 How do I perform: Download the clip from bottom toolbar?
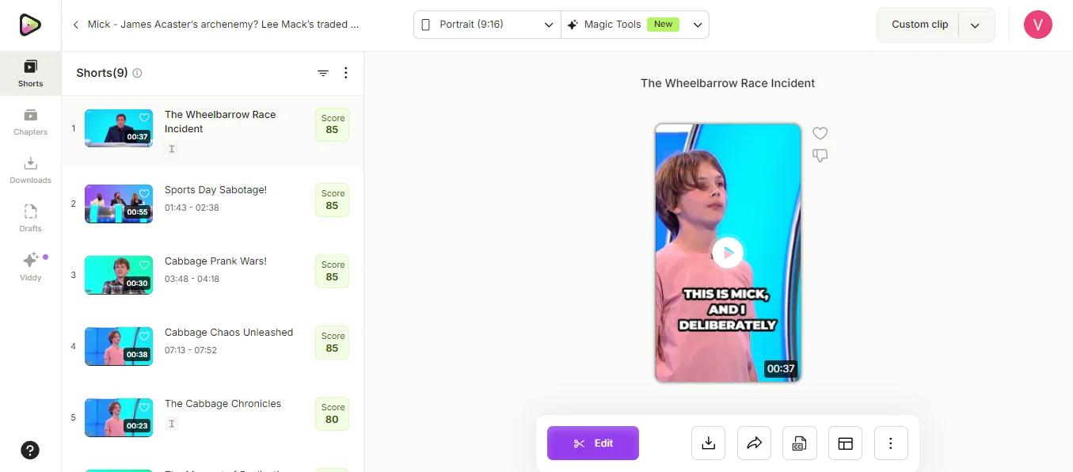click(x=709, y=443)
